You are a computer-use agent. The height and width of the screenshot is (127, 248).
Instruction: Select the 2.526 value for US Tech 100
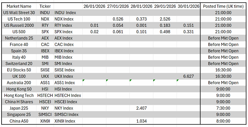coord(165,19)
